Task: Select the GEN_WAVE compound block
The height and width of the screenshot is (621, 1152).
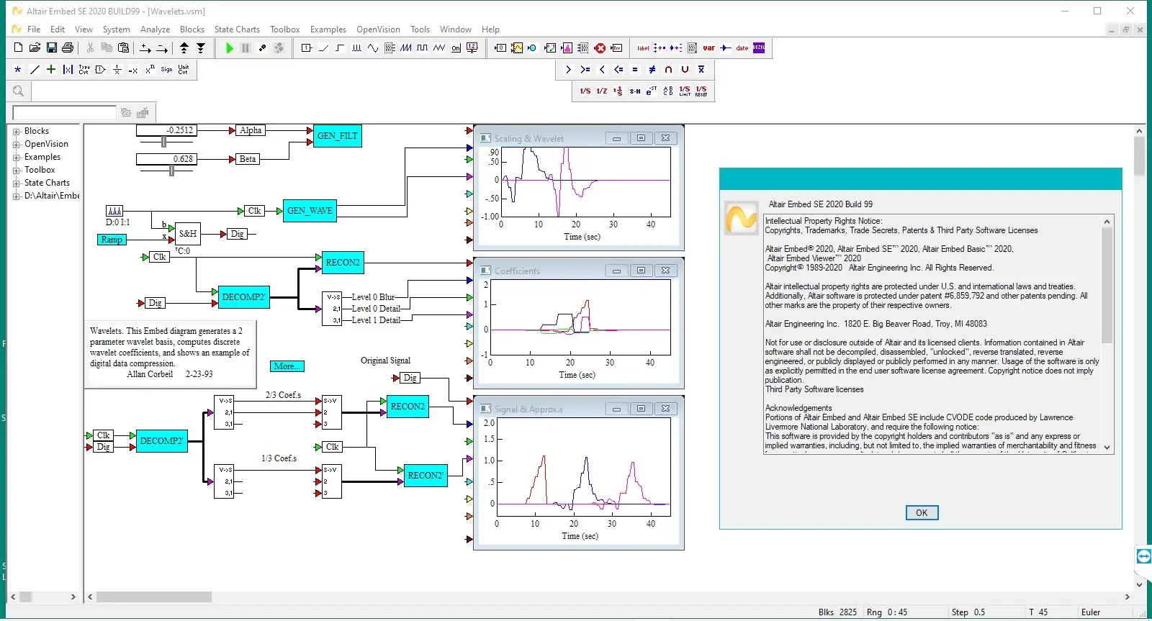Action: tap(310, 211)
